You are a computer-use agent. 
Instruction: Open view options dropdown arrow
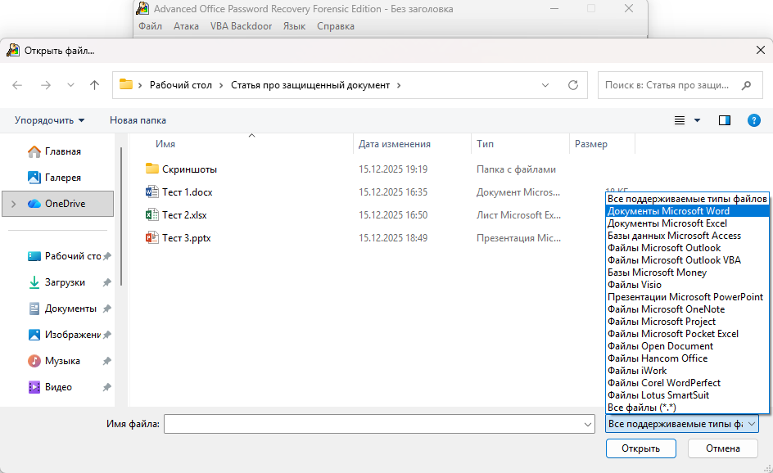[697, 120]
